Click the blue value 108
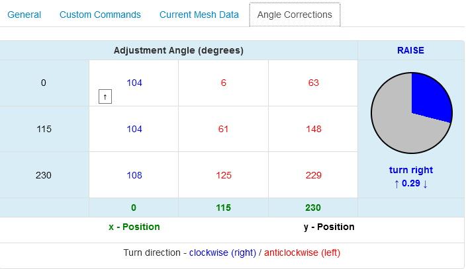466x269 pixels. point(134,175)
